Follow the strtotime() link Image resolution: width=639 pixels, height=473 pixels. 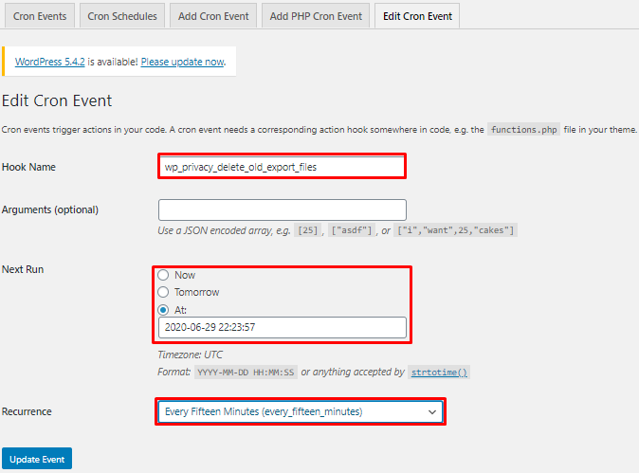pos(439,373)
